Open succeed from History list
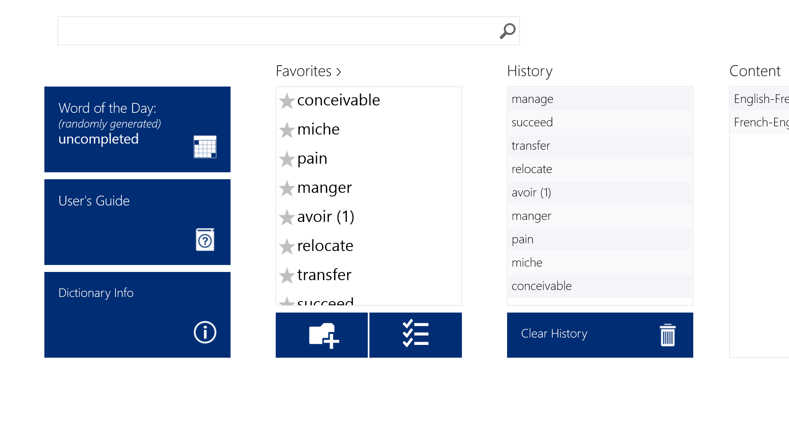This screenshot has height=443, width=789. pyautogui.click(x=532, y=122)
